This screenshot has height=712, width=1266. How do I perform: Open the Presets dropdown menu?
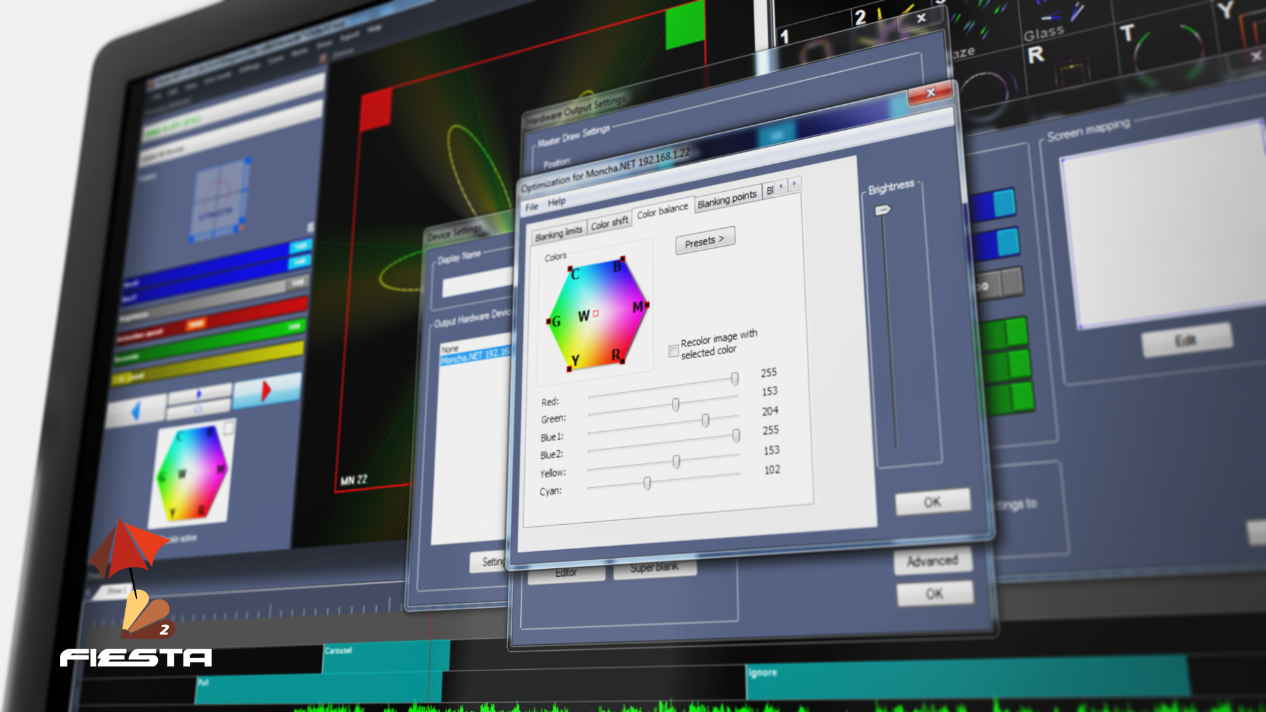pos(704,241)
